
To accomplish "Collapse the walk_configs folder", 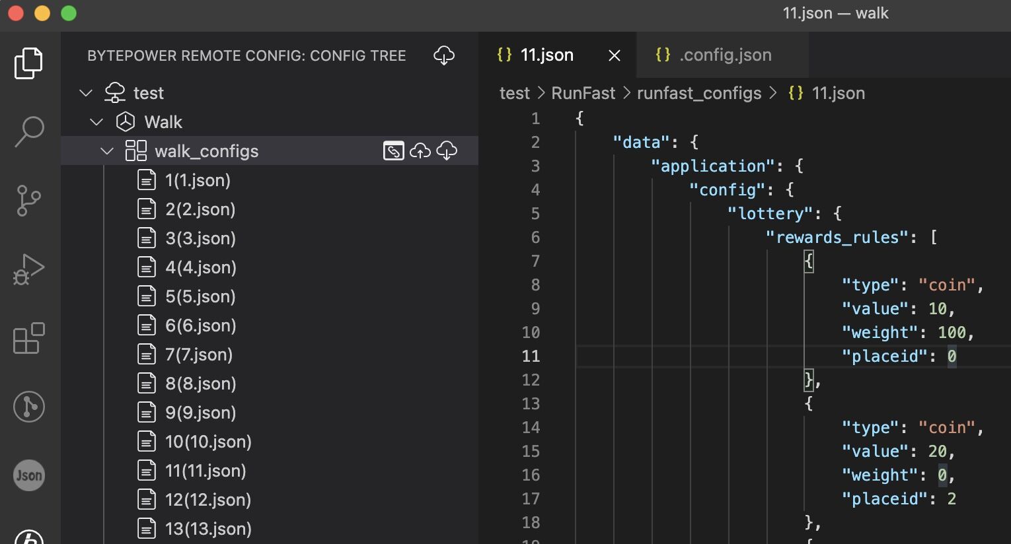I will pyautogui.click(x=107, y=151).
